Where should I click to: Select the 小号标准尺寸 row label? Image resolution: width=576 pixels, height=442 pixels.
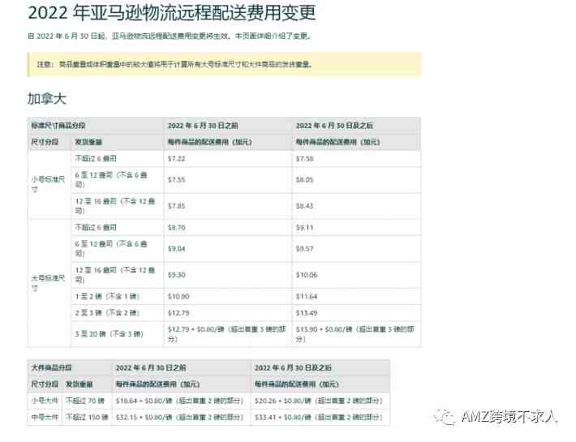coord(48,184)
